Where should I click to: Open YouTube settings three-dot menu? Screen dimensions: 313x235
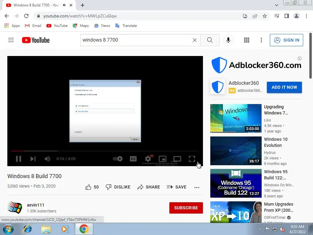pos(261,40)
